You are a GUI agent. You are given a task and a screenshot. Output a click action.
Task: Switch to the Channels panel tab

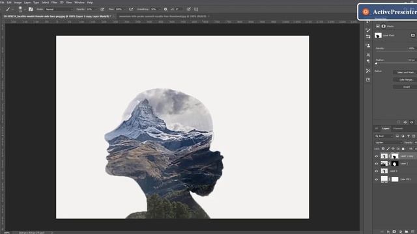[x=398, y=129]
